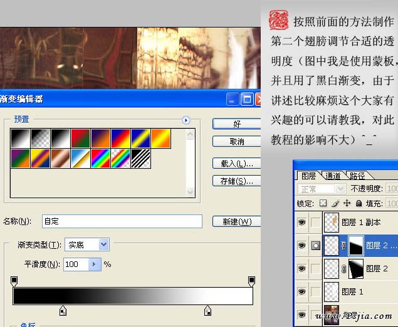Screen dimensions: 398x327
Task: Choose the red to green gradient preset
Action: pyautogui.click(x=80, y=138)
